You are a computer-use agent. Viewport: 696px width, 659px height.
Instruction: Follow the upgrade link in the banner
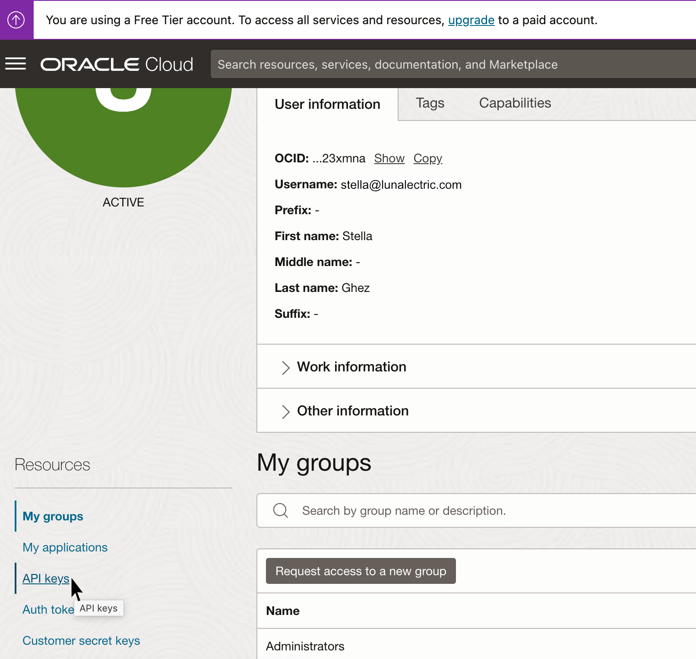click(x=471, y=20)
